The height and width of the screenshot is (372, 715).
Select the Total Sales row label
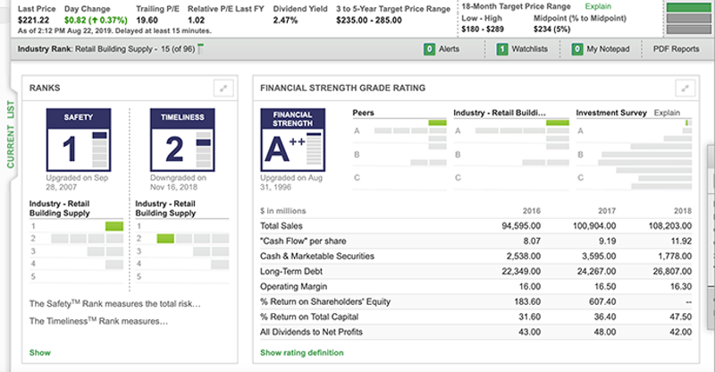(282, 225)
